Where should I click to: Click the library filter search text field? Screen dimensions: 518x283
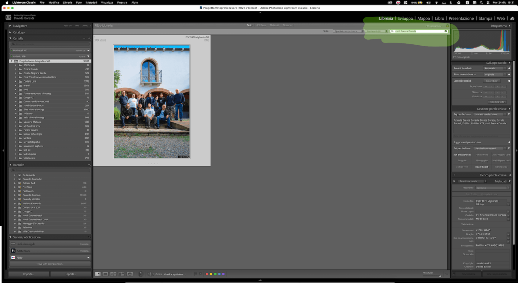tap(419, 31)
